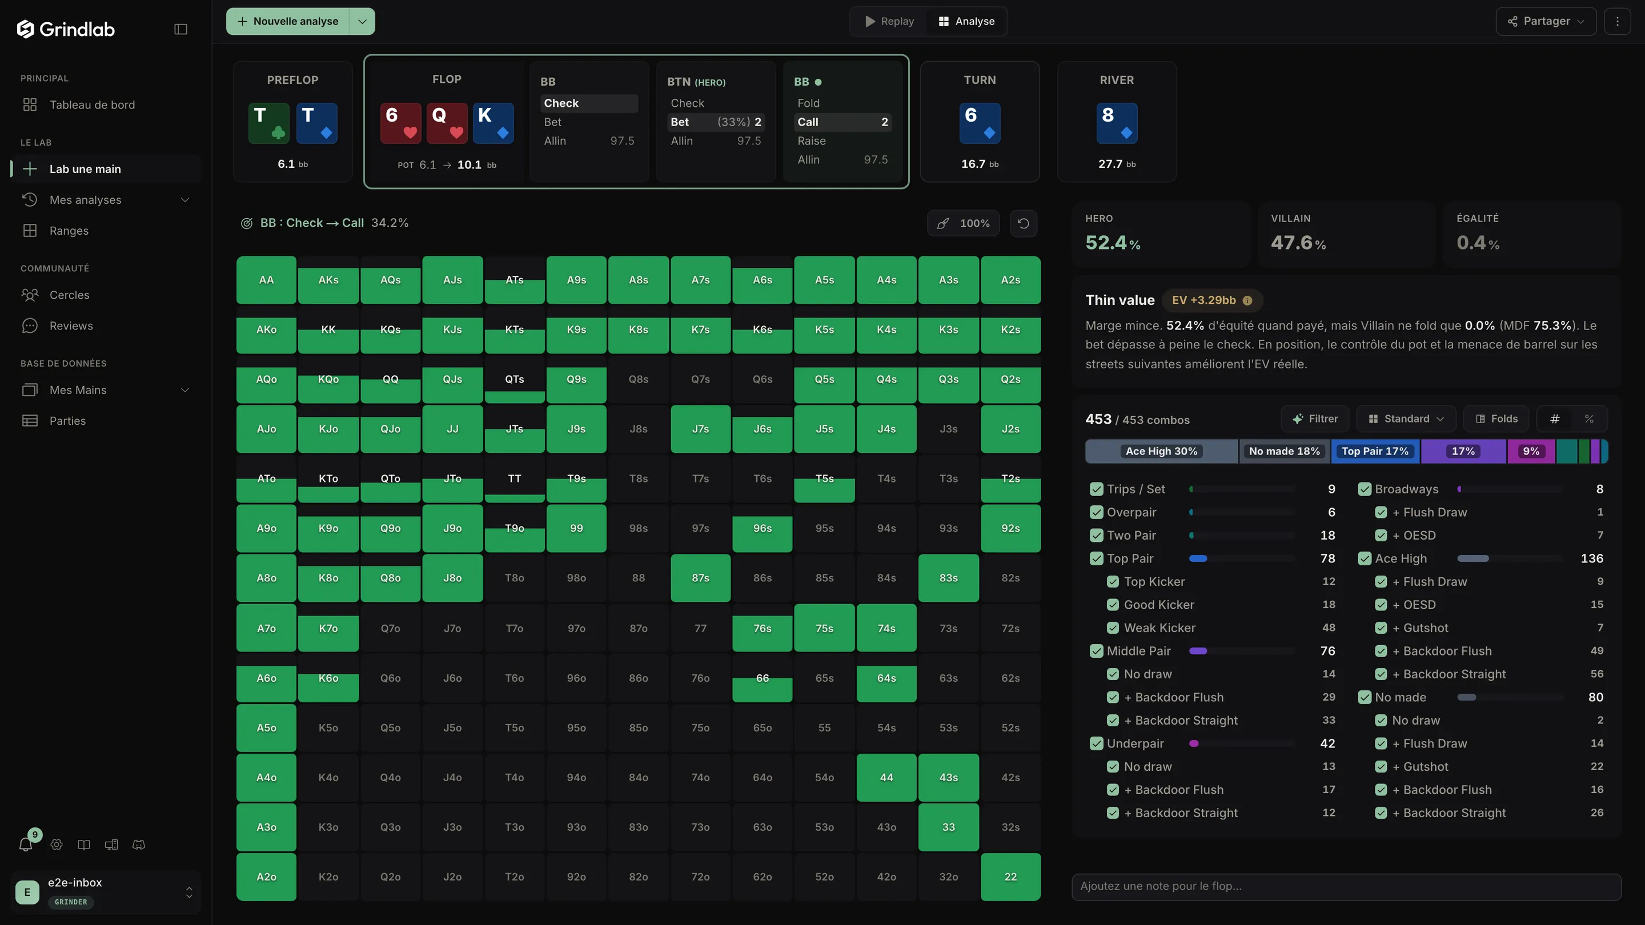The image size is (1645, 925).
Task: Click the Ace High 30% bar segment
Action: click(1162, 451)
